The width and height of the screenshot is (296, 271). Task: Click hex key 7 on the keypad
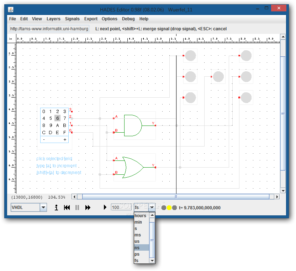click(64, 118)
